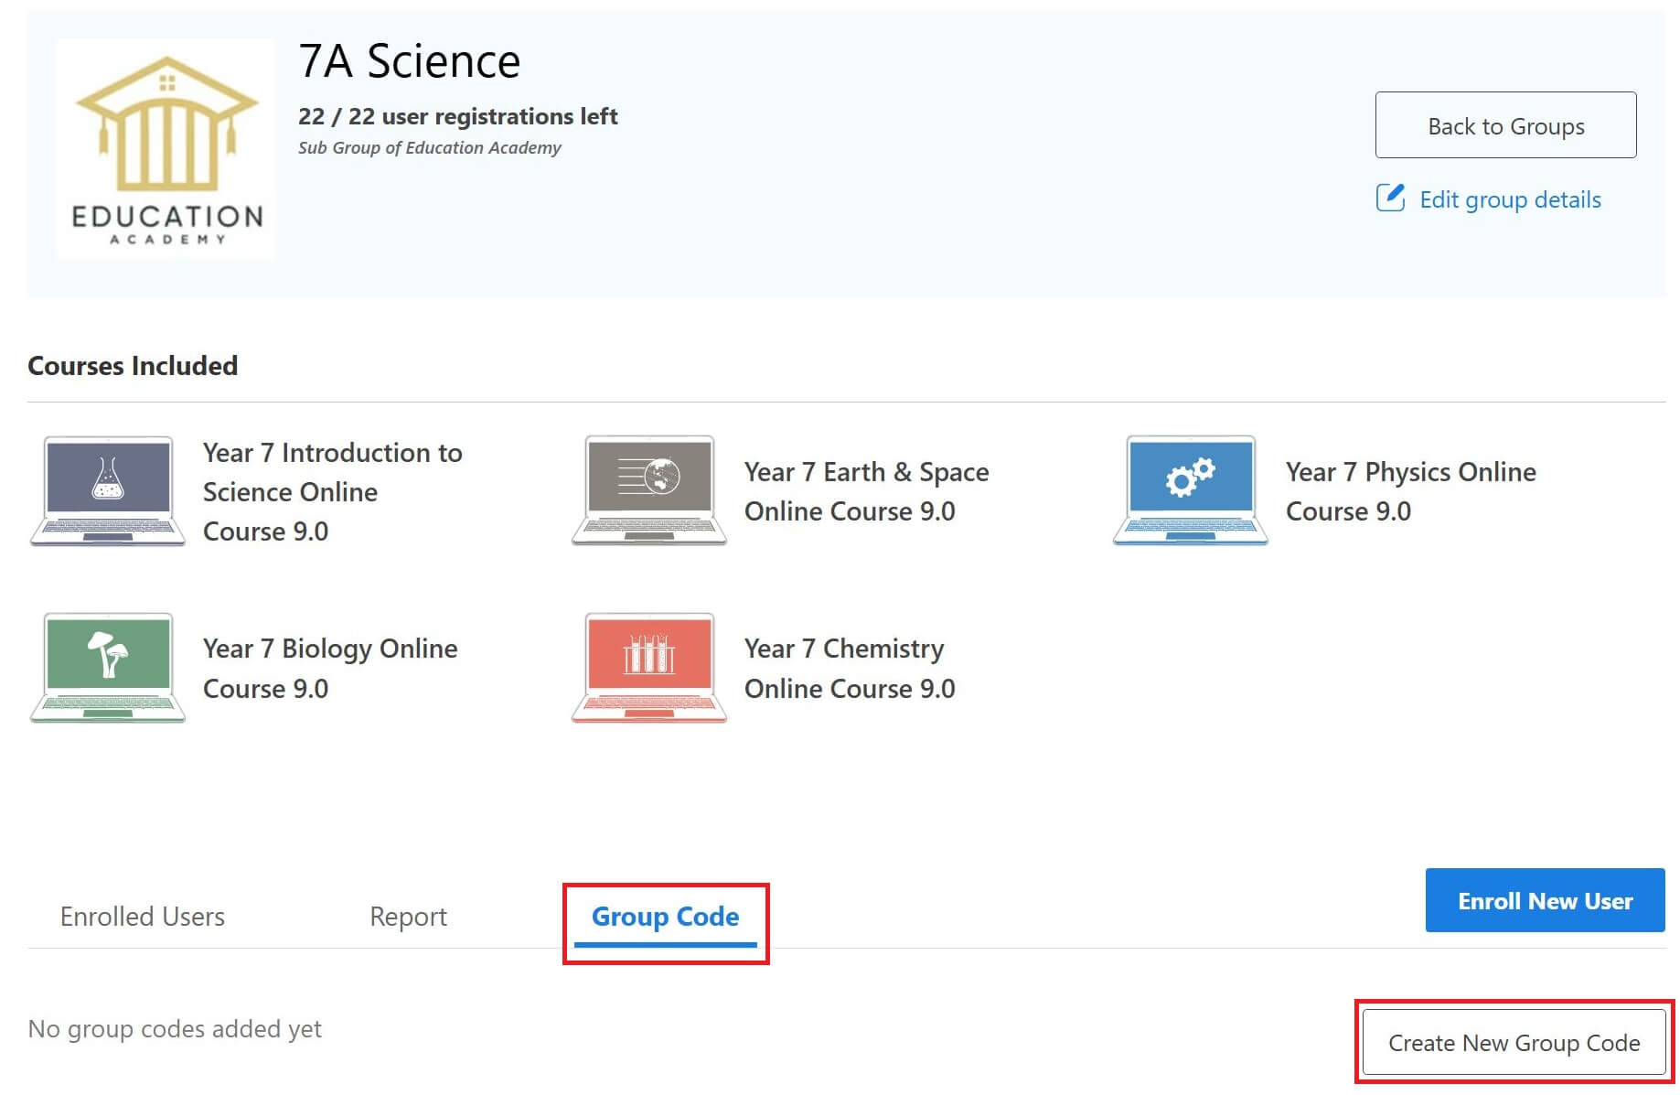
Task: Open the Report tab
Action: click(408, 916)
